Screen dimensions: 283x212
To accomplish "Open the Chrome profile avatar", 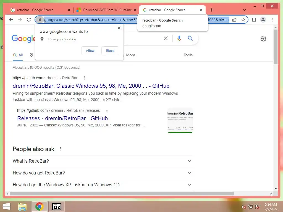I will (263, 20).
